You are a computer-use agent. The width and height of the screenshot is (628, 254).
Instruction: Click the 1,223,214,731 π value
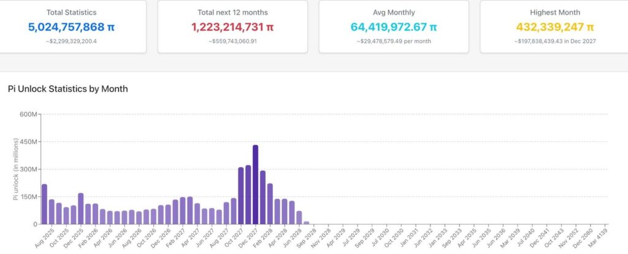click(232, 27)
